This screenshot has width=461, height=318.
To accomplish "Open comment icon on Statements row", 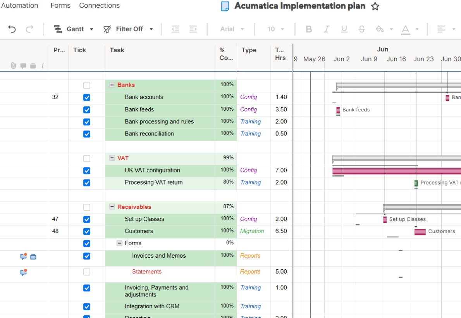I will pyautogui.click(x=23, y=272).
